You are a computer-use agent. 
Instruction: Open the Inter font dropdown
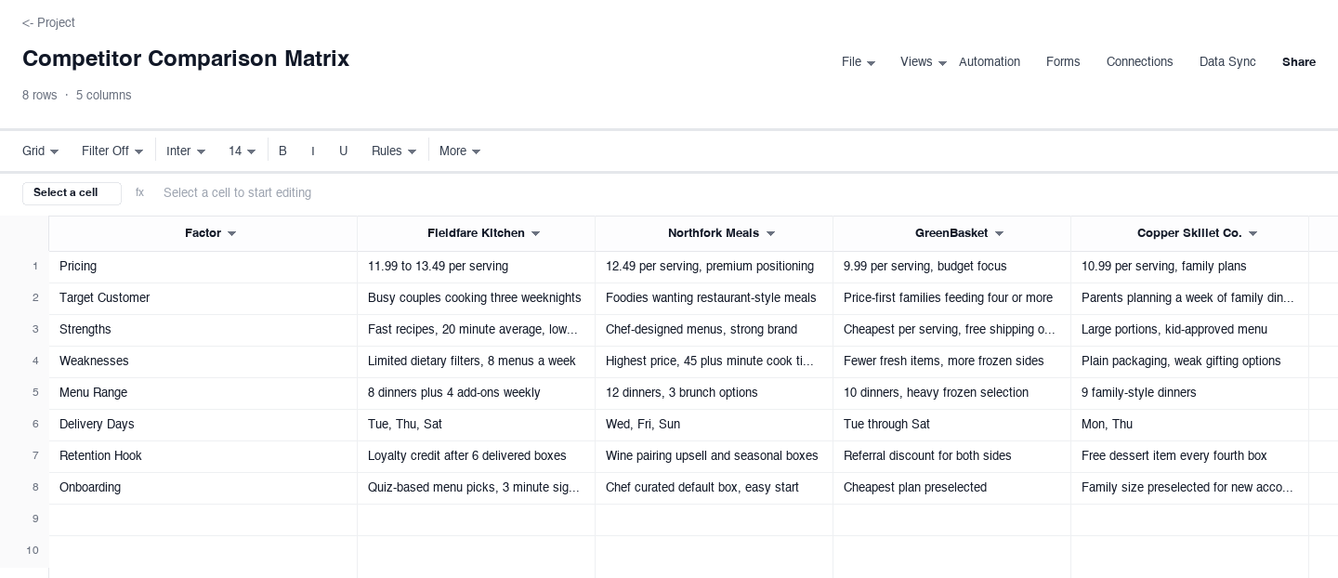tap(186, 151)
